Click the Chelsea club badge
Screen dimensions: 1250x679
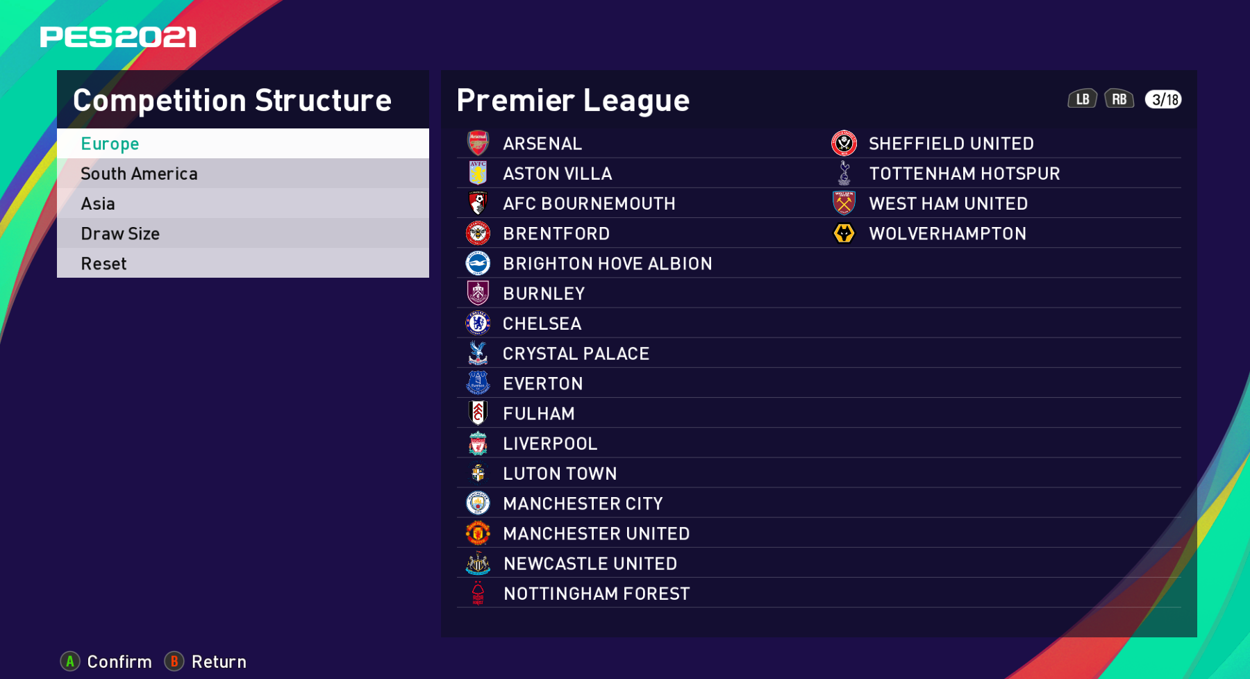point(478,323)
